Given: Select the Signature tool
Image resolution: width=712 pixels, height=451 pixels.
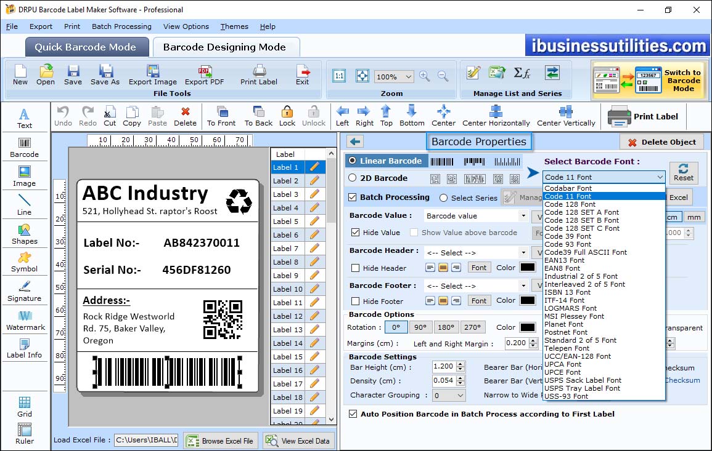Looking at the screenshot, I should click(25, 292).
